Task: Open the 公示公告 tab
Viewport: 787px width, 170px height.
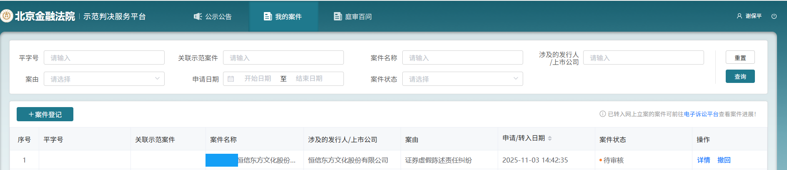Action: (213, 16)
